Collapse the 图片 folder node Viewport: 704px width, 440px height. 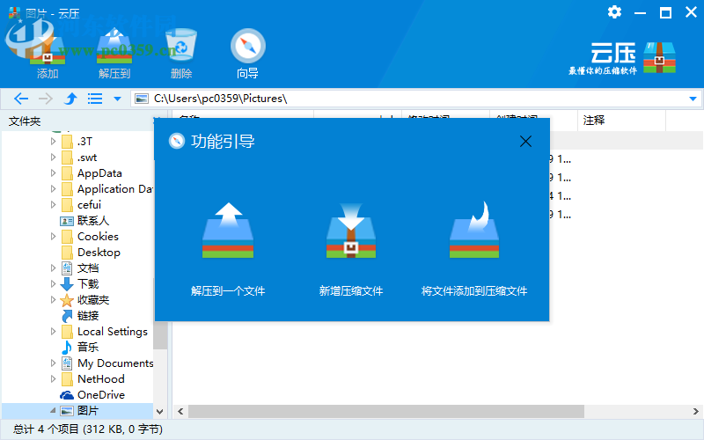tap(53, 410)
